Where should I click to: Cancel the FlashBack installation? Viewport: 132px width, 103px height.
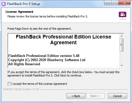(x=117, y=96)
